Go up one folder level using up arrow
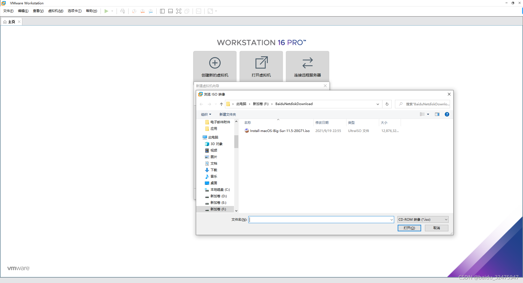This screenshot has width=523, height=283. coord(221,104)
